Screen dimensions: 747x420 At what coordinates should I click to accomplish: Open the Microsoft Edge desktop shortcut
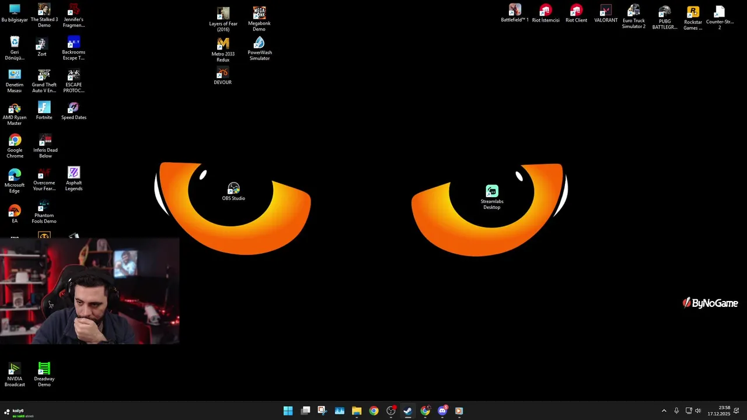click(x=15, y=181)
